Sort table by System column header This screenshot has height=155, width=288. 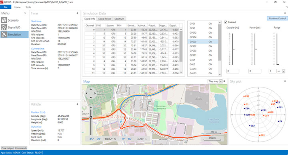tap(110, 26)
